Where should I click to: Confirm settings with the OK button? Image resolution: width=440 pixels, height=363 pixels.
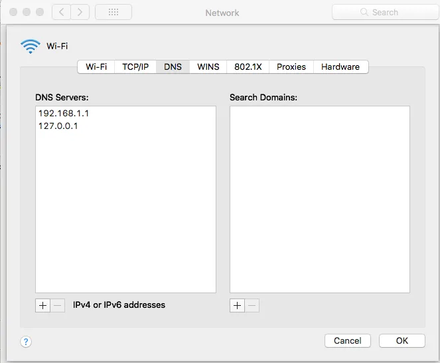click(402, 340)
